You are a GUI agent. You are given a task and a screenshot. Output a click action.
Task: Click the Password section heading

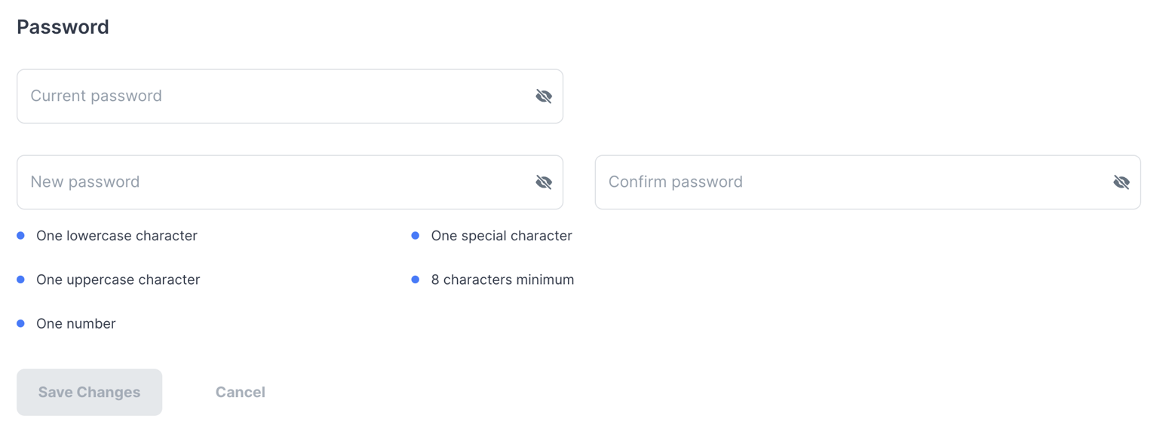click(63, 27)
